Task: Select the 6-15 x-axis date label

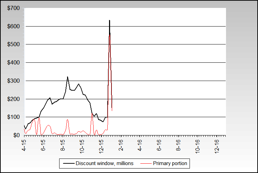Action: (43, 145)
